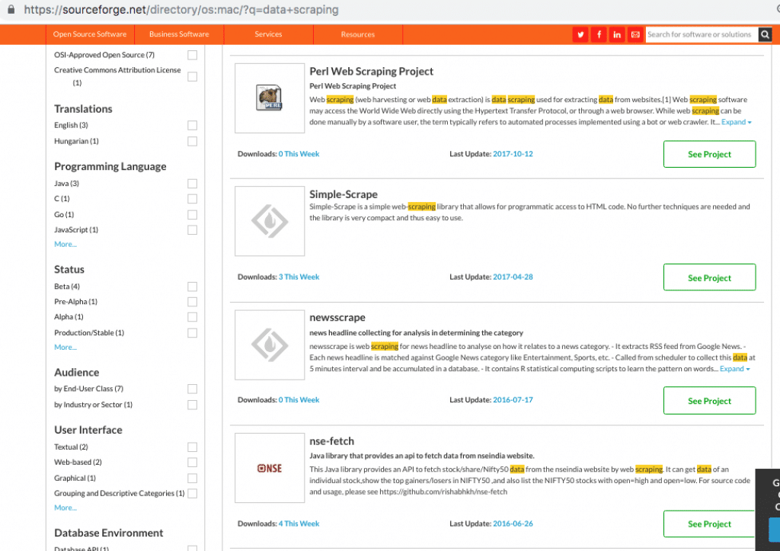Check the Production/Stable status filter
The width and height of the screenshot is (780, 551).
(192, 333)
